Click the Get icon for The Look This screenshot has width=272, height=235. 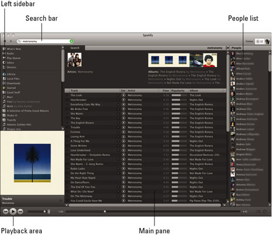pyautogui.click(x=123, y=95)
